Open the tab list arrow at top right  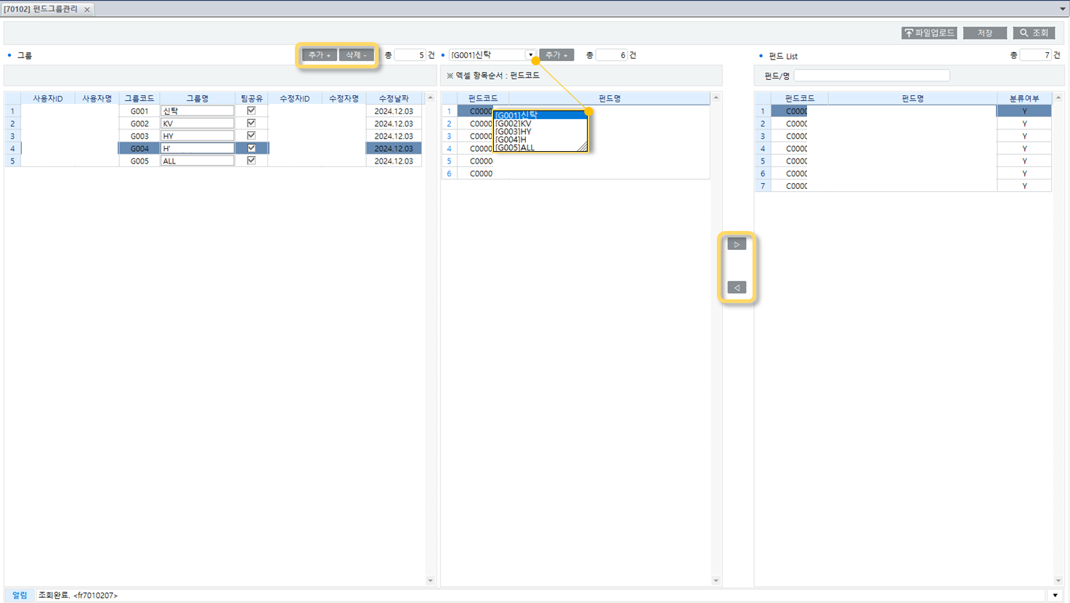coord(1062,9)
